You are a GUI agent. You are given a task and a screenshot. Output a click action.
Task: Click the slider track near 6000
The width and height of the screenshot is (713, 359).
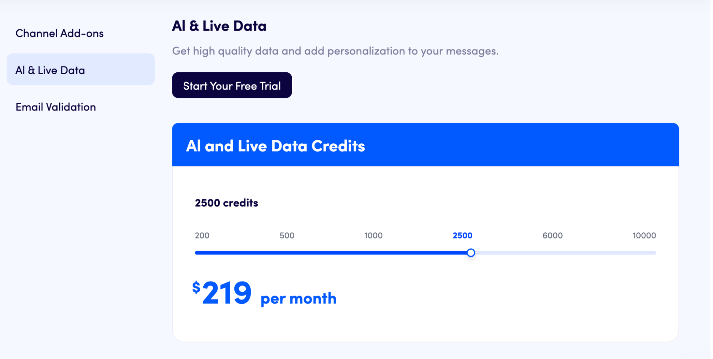(554, 252)
